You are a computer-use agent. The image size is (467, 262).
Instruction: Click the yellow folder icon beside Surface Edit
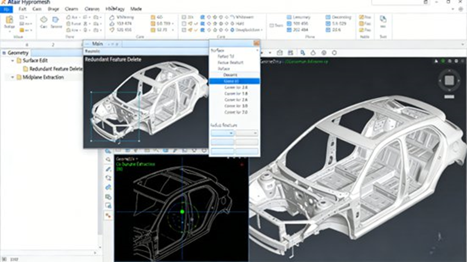tap(18, 61)
